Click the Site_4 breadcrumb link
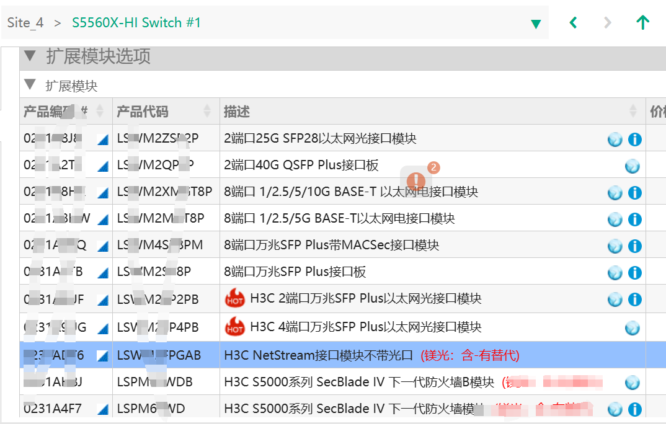The height and width of the screenshot is (426, 666). [25, 23]
